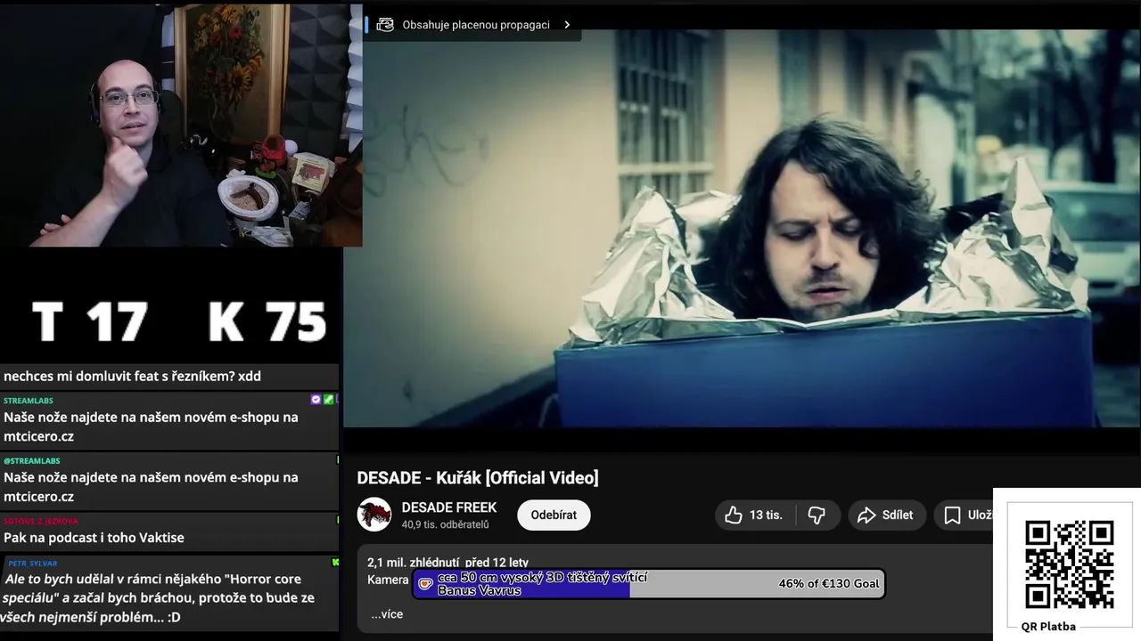Click the share arrow icon
Viewport: 1141px width, 641px height.
click(866, 515)
